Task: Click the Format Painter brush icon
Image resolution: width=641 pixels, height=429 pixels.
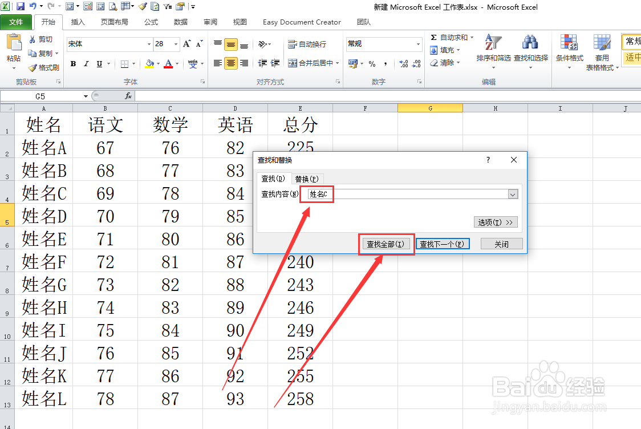Action: point(33,67)
